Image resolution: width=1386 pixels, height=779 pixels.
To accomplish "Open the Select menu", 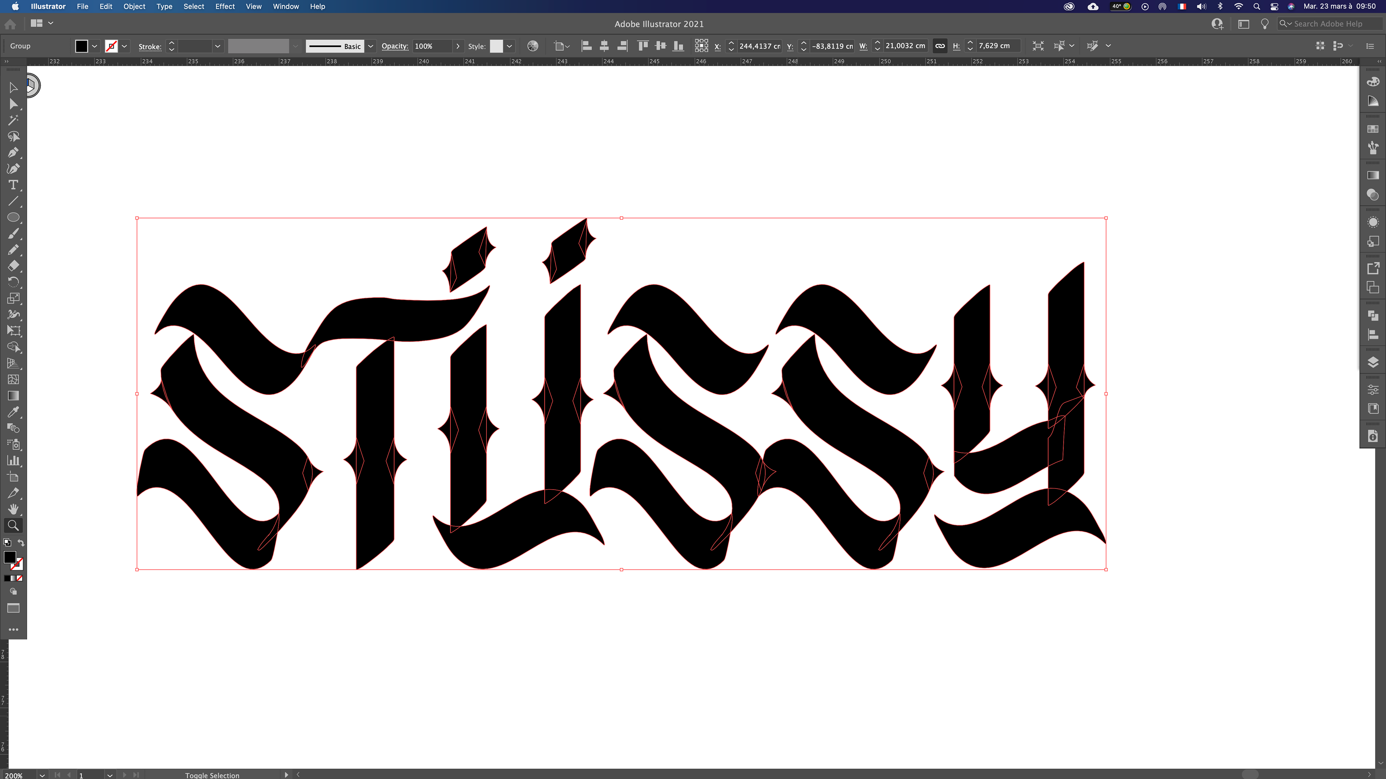I will coord(194,6).
